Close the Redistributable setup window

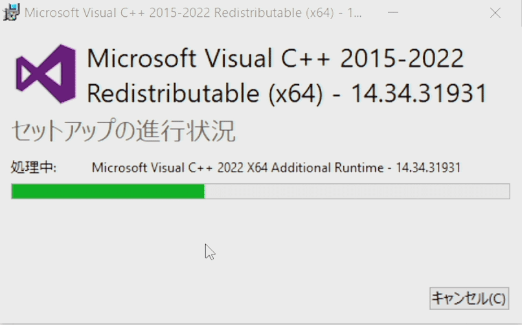pyautogui.click(x=495, y=12)
